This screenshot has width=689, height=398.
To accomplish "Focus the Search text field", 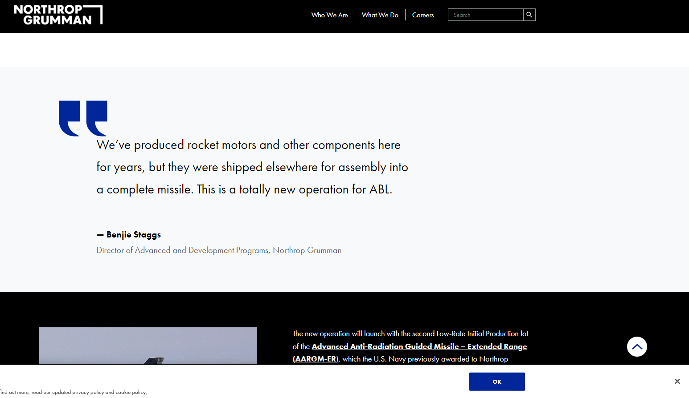I will tap(485, 15).
